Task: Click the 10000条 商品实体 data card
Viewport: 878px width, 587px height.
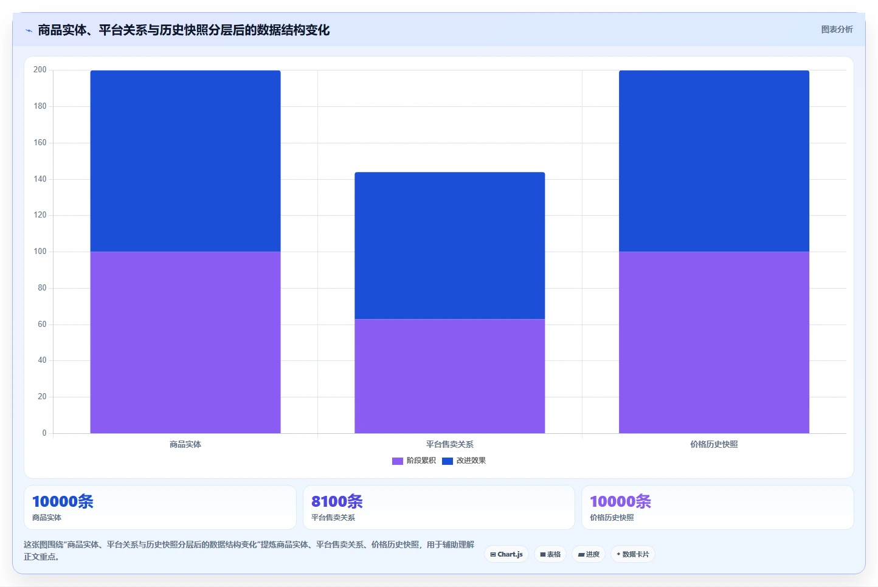Action: point(160,507)
